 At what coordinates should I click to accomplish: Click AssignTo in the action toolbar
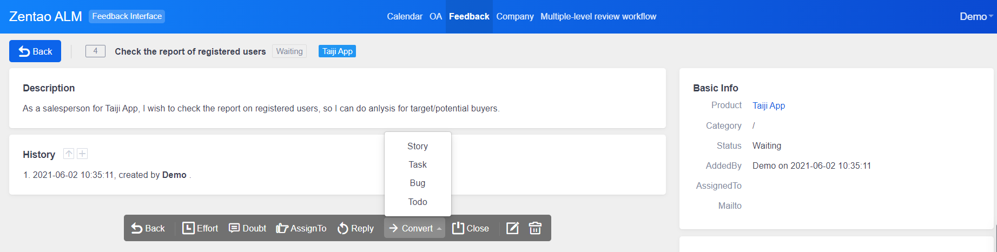(x=301, y=228)
